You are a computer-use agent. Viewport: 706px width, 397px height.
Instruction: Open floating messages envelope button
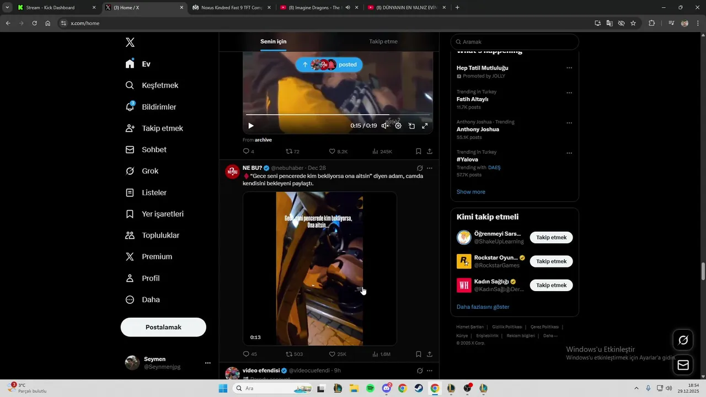click(683, 365)
